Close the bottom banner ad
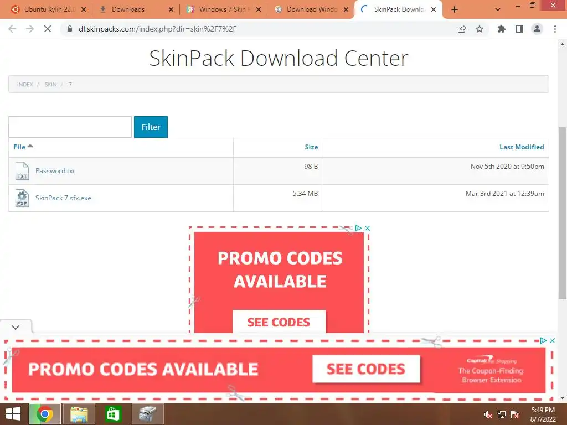This screenshot has height=425, width=567. pyautogui.click(x=552, y=340)
